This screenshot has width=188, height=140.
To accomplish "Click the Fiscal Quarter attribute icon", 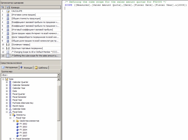I will [x=10, y=94].
